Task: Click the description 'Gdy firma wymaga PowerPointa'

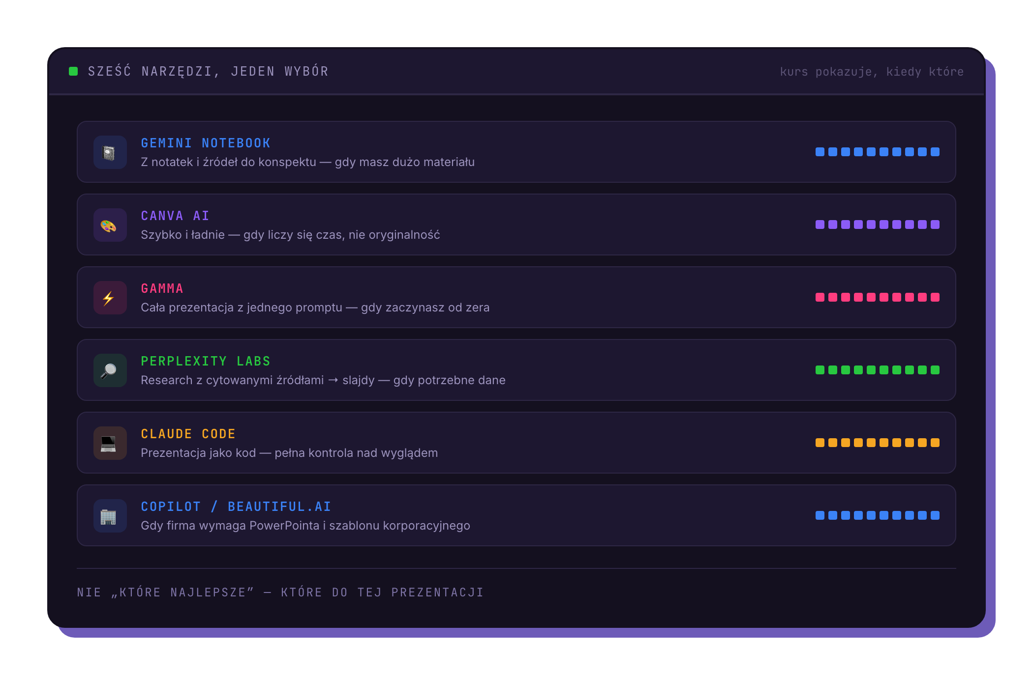Action: tap(230, 526)
